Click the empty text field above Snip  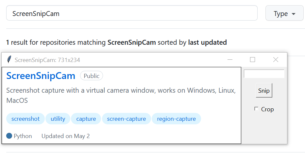coord(264,74)
